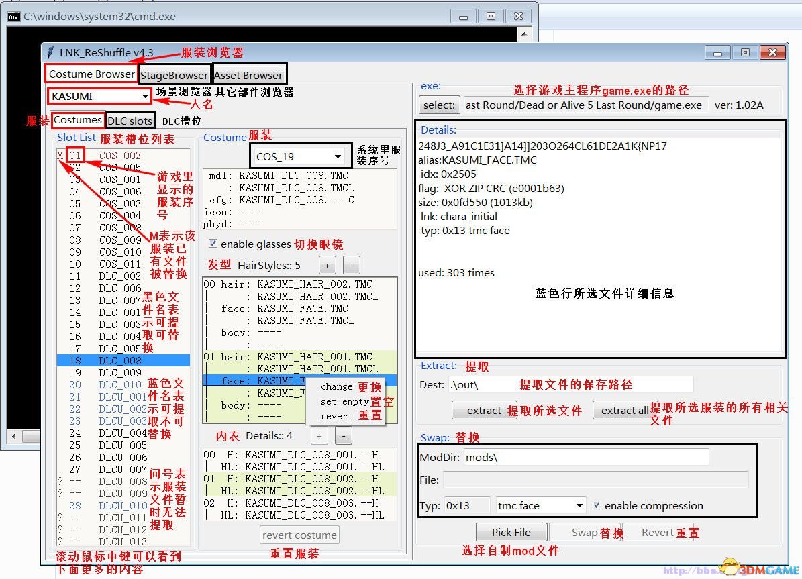Open the Asset Browser tab

click(248, 74)
